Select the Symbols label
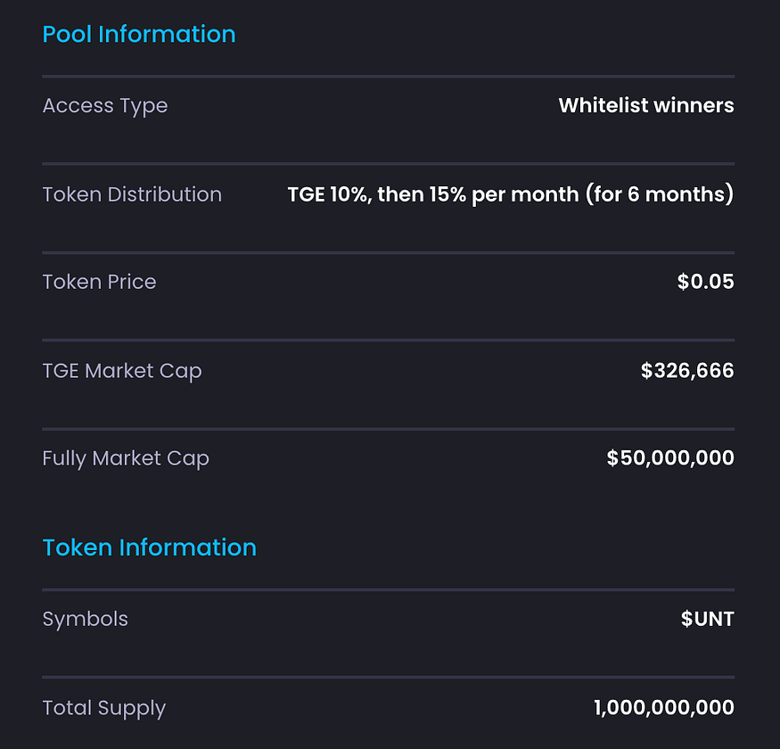This screenshot has height=749, width=780. click(x=86, y=619)
